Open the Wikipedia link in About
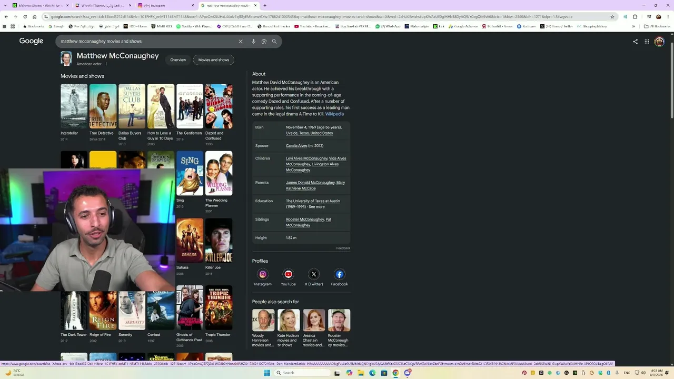674x379 pixels. (334, 114)
